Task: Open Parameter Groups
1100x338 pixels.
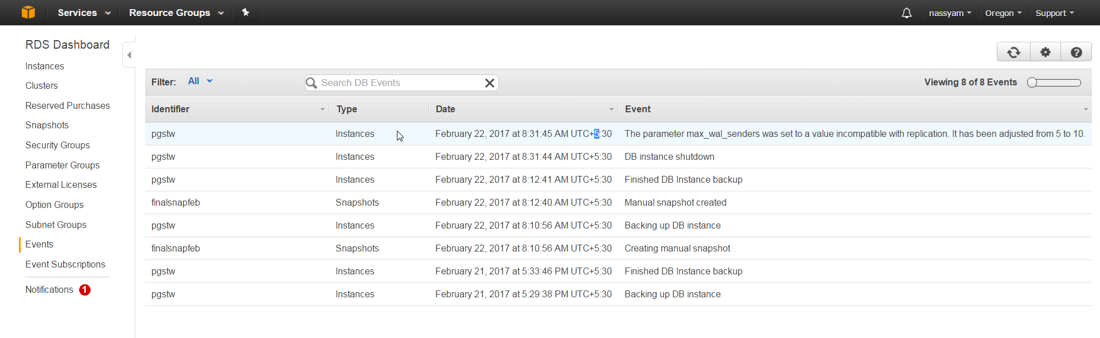Action: pos(63,166)
